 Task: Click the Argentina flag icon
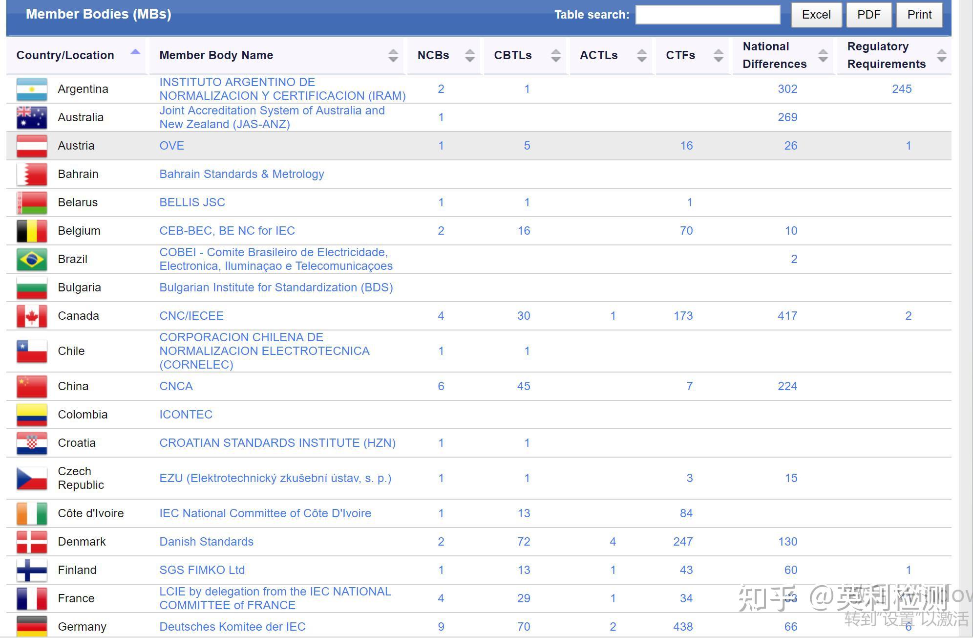(32, 89)
